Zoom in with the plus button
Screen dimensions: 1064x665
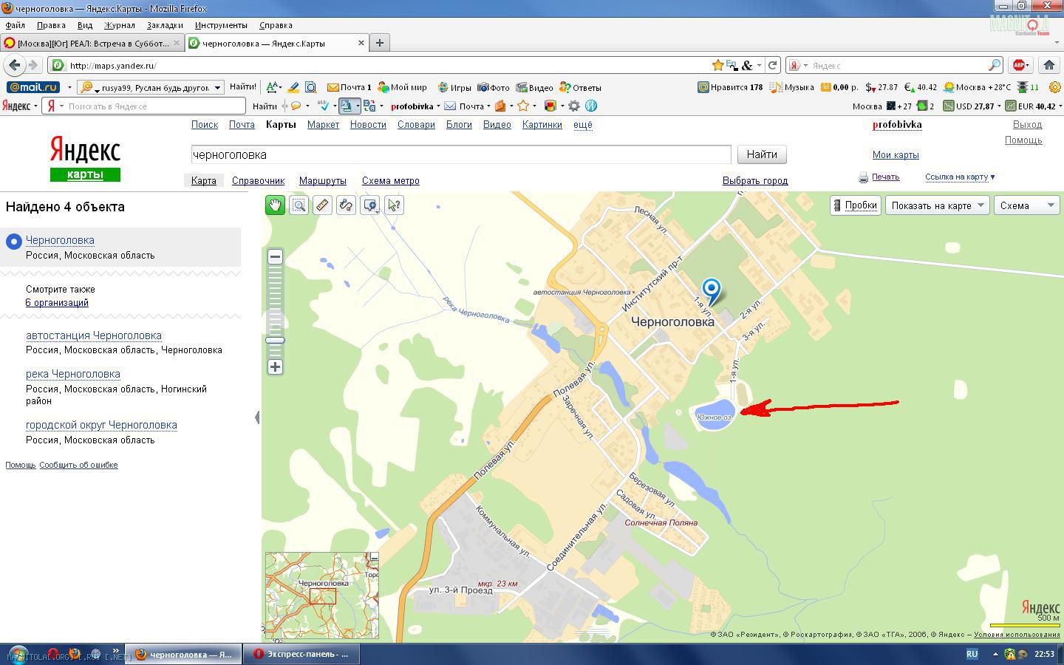[x=275, y=367]
